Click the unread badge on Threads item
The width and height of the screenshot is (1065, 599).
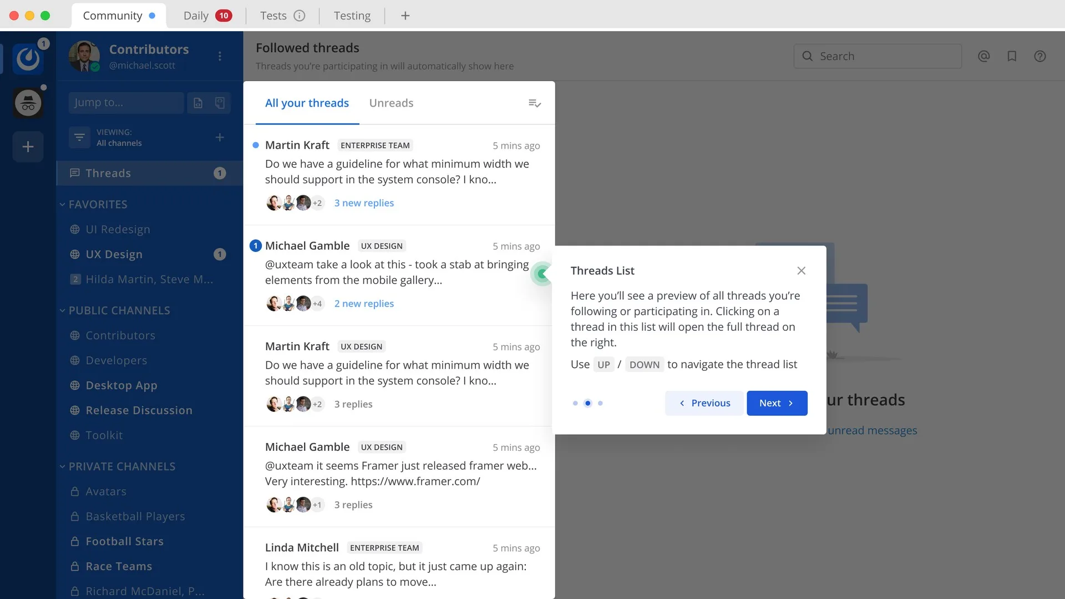click(x=220, y=173)
